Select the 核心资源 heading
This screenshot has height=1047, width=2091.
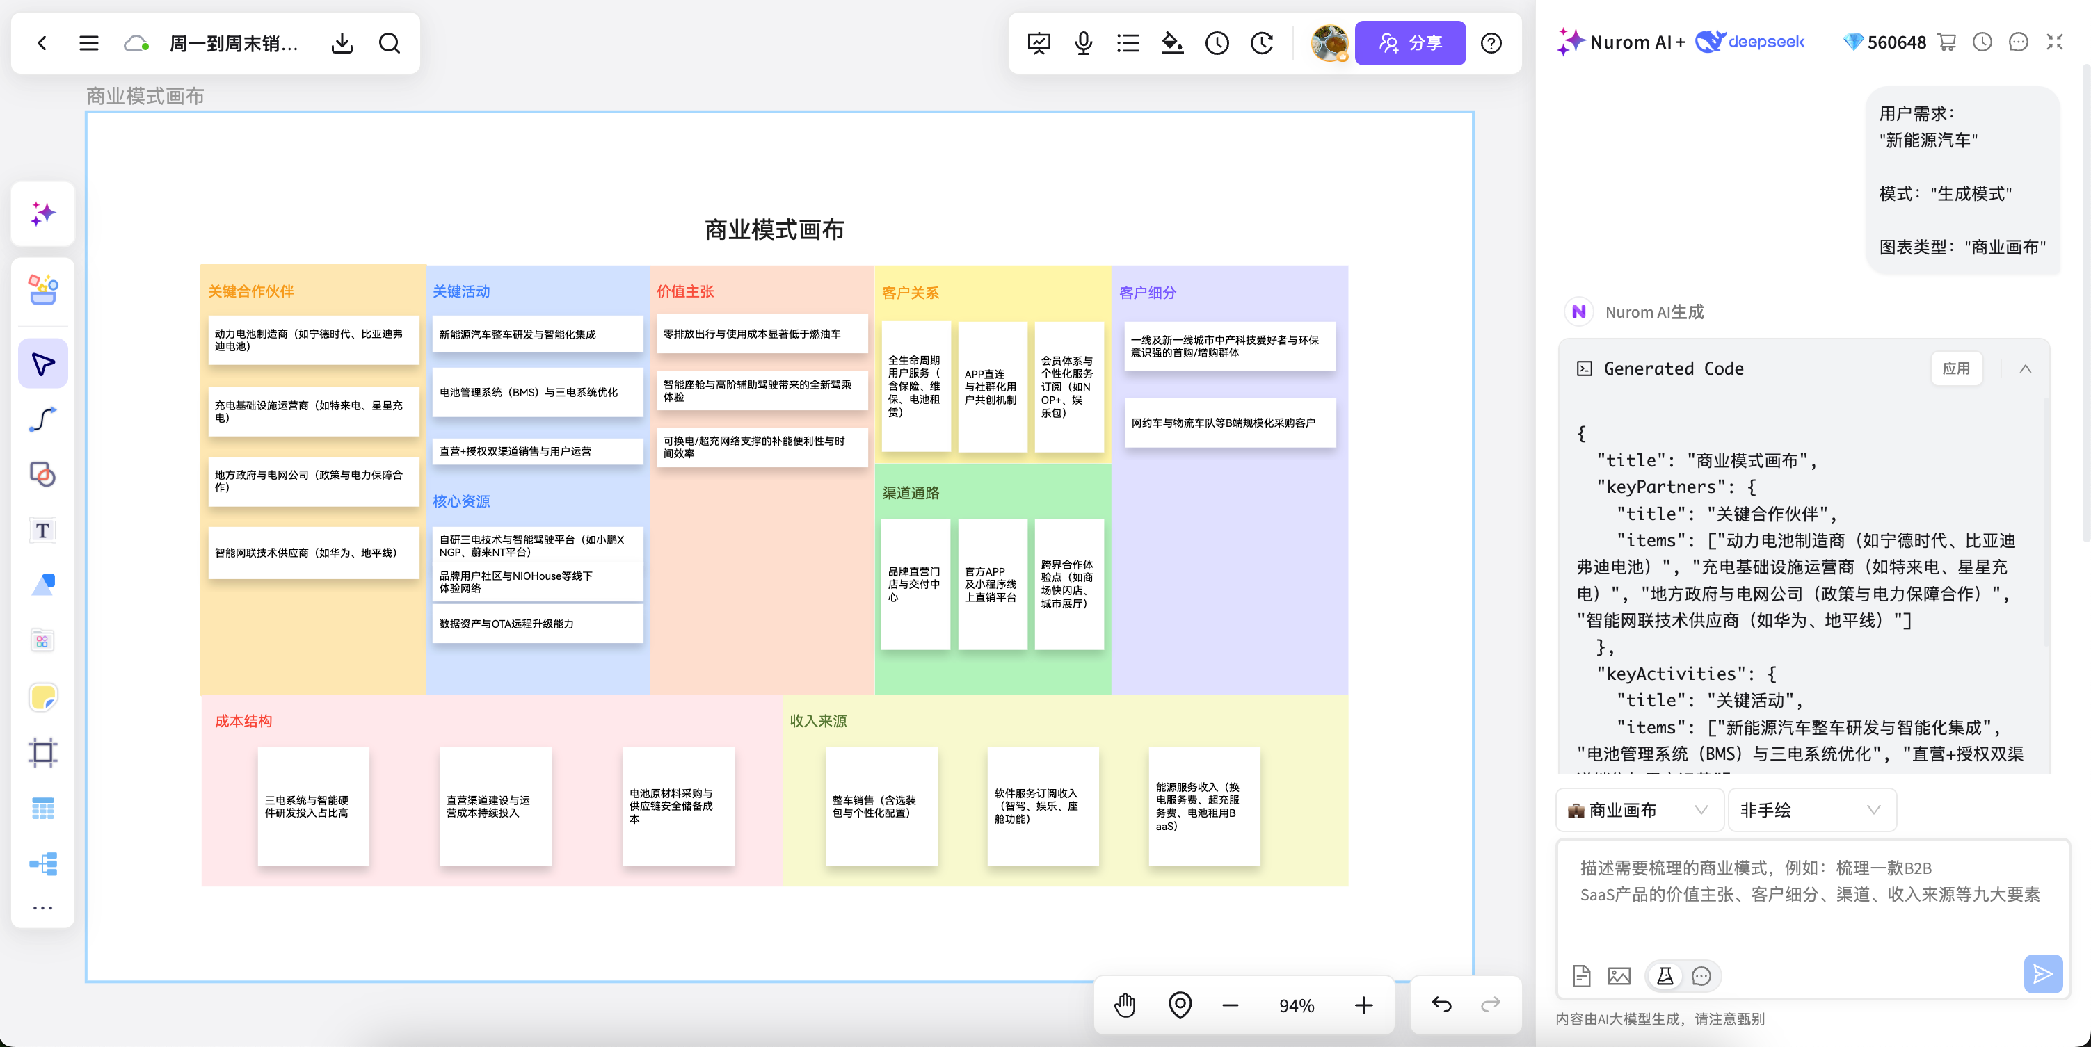tap(461, 501)
